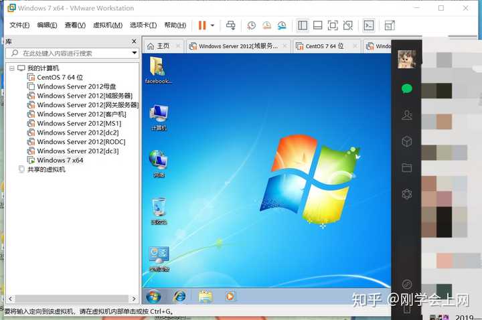
Task: Open WeChat contacts icon
Action: pos(407,115)
